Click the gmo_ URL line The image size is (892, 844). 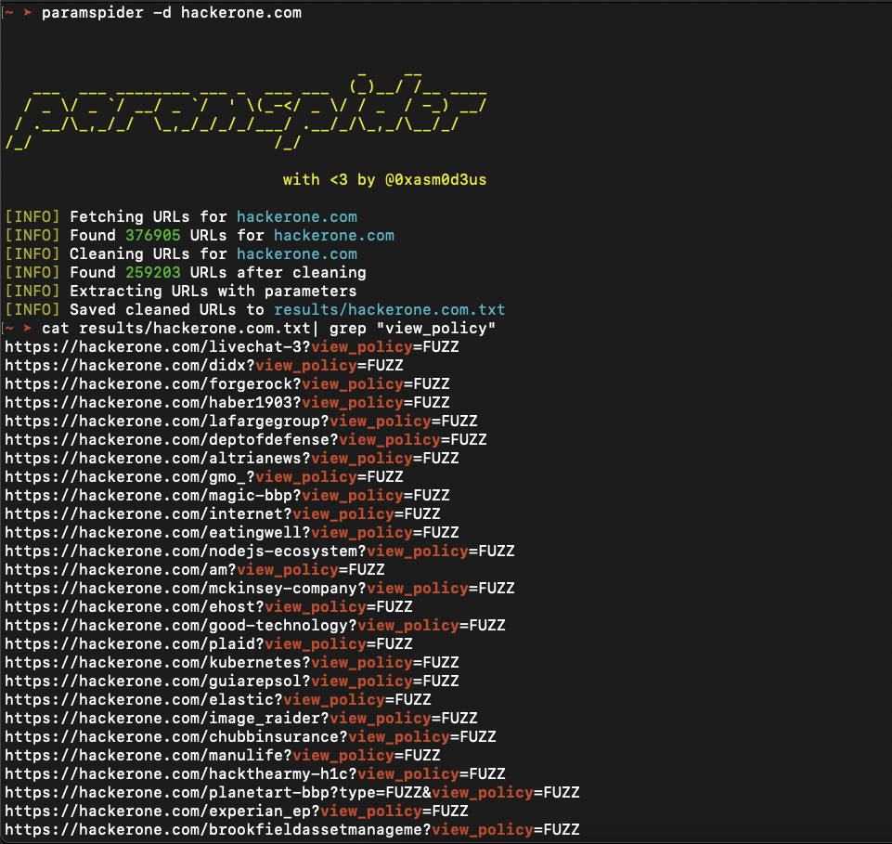tap(204, 477)
